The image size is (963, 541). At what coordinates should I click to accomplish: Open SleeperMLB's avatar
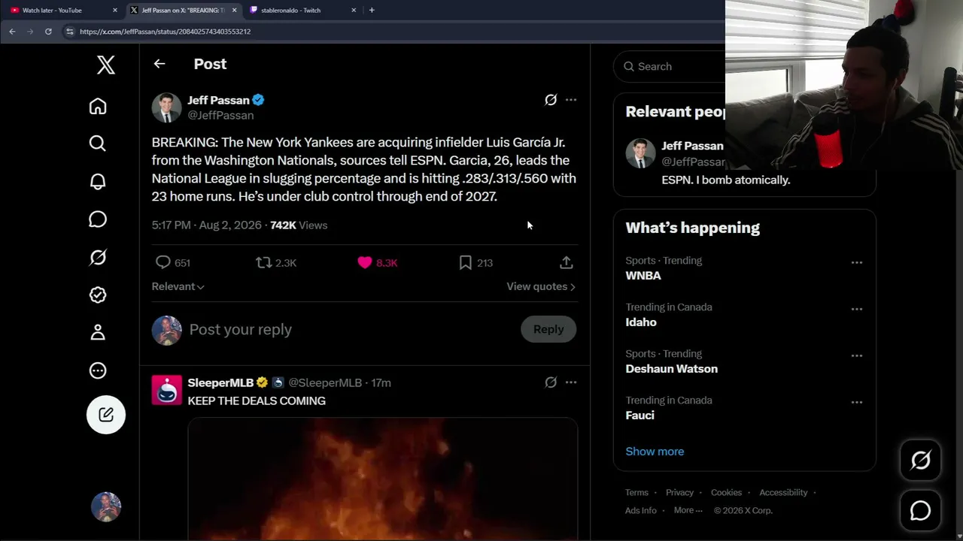point(166,390)
